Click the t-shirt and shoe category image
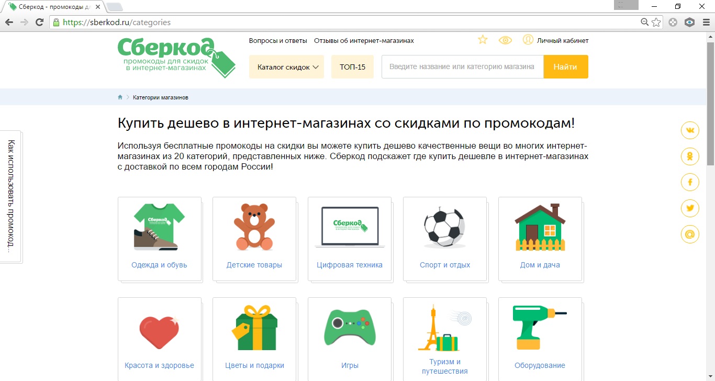Viewport: 715px width, 381px height. 159,227
